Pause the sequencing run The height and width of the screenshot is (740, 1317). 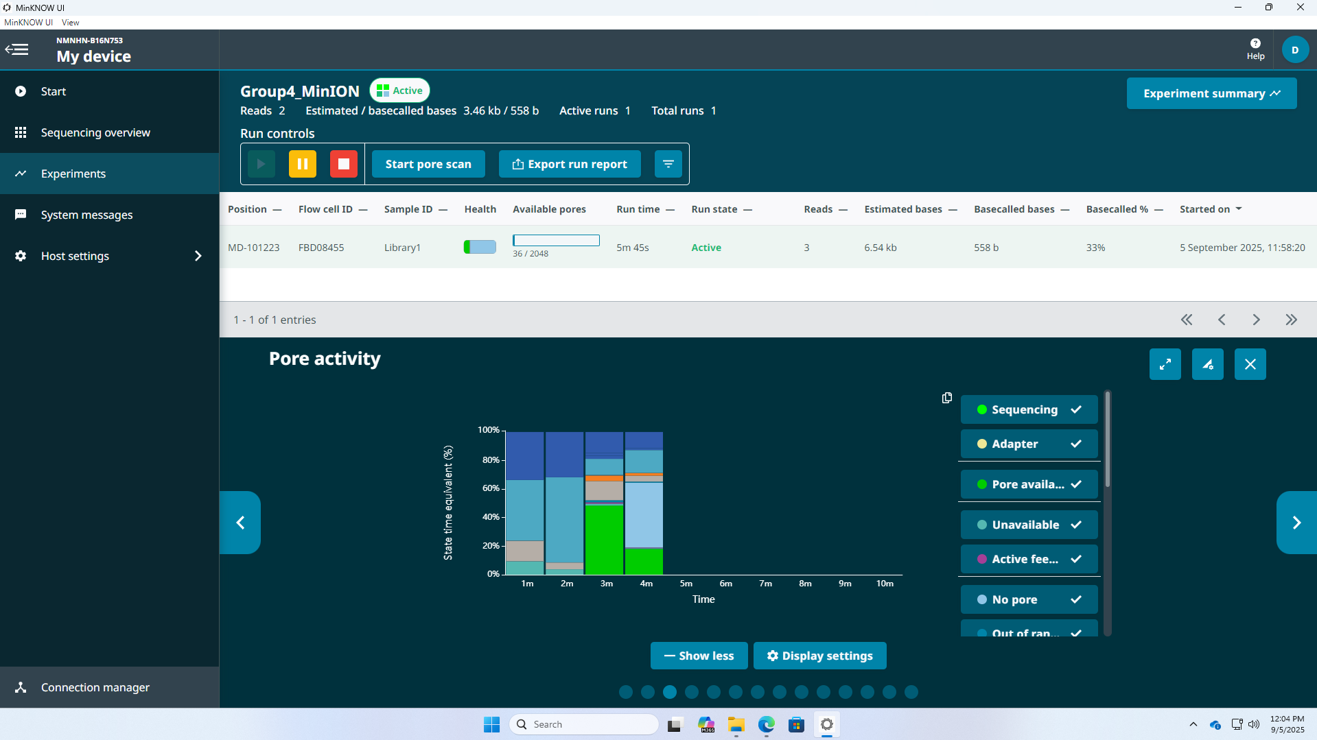[302, 164]
